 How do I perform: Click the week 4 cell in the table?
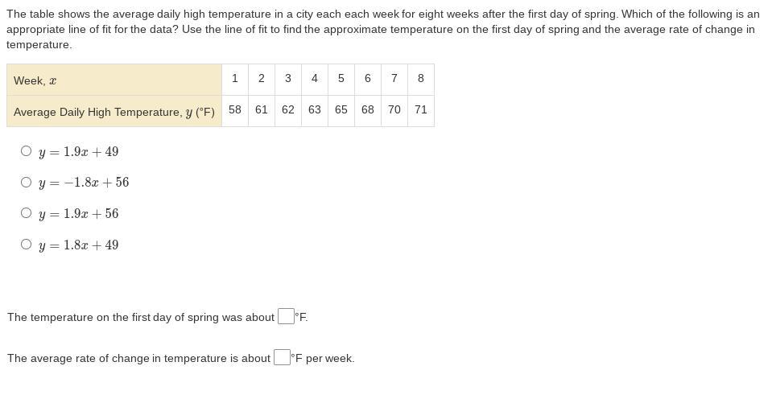pyautogui.click(x=315, y=80)
